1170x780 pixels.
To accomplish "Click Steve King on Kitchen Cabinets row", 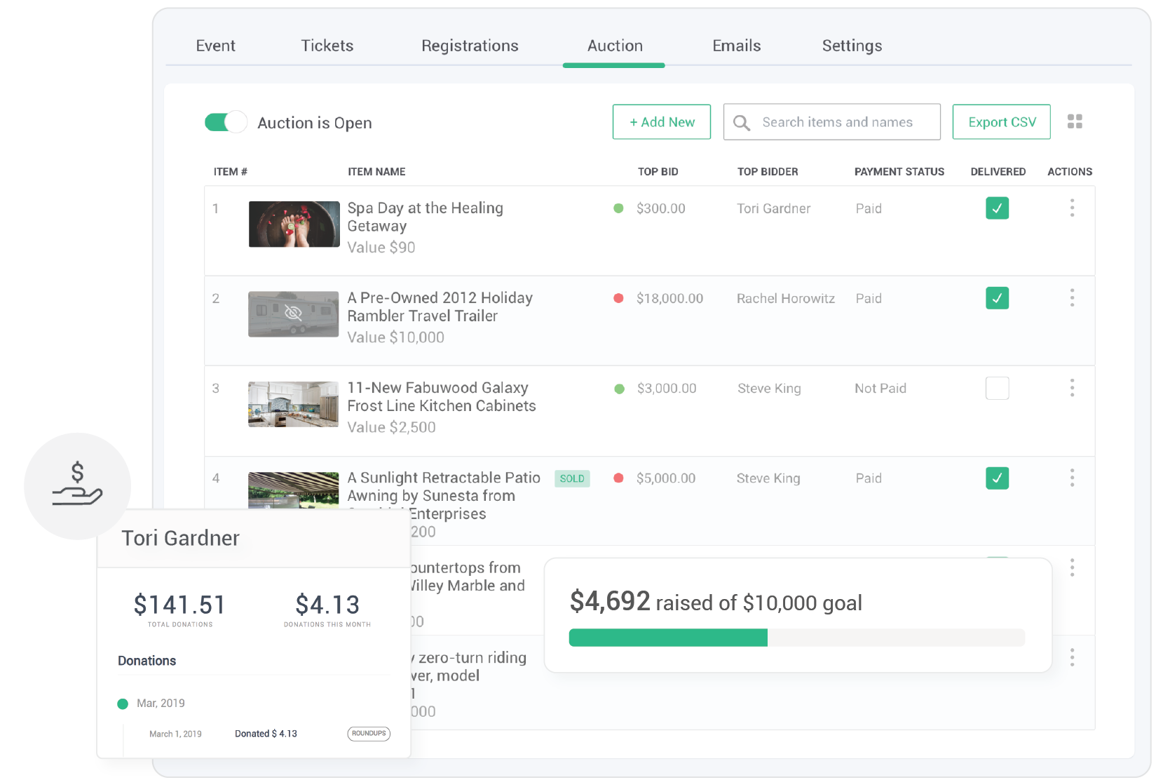I will tap(769, 388).
